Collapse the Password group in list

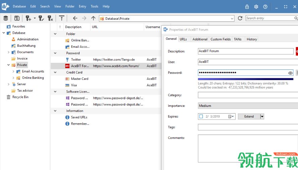pyautogui.click(x=55, y=53)
